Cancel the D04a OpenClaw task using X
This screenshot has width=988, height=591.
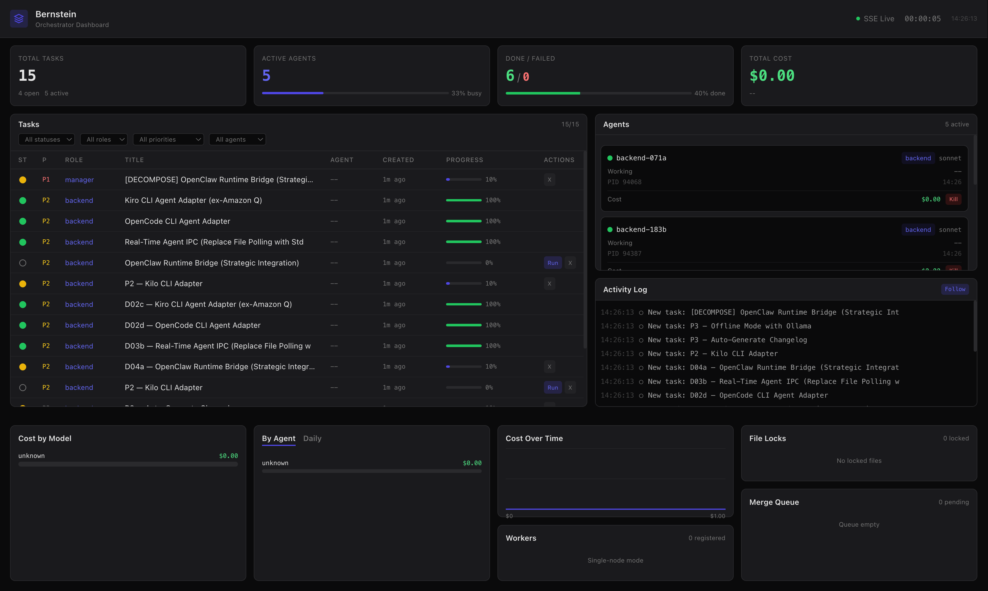(549, 367)
